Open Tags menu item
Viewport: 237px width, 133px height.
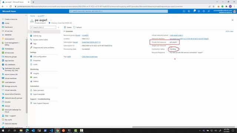[35, 44]
